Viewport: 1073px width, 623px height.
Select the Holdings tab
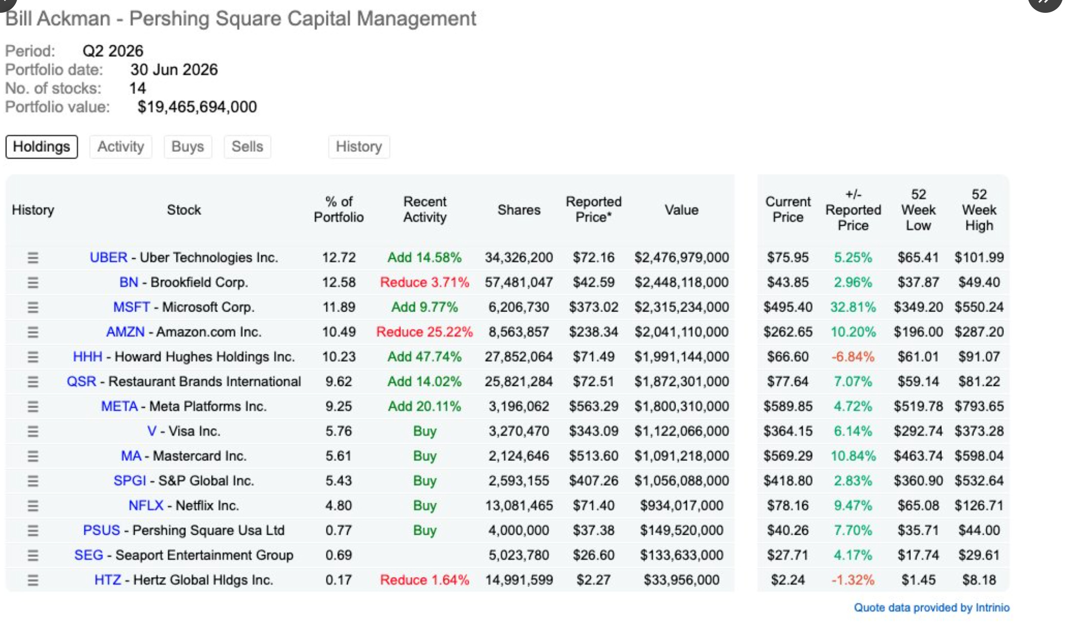41,147
